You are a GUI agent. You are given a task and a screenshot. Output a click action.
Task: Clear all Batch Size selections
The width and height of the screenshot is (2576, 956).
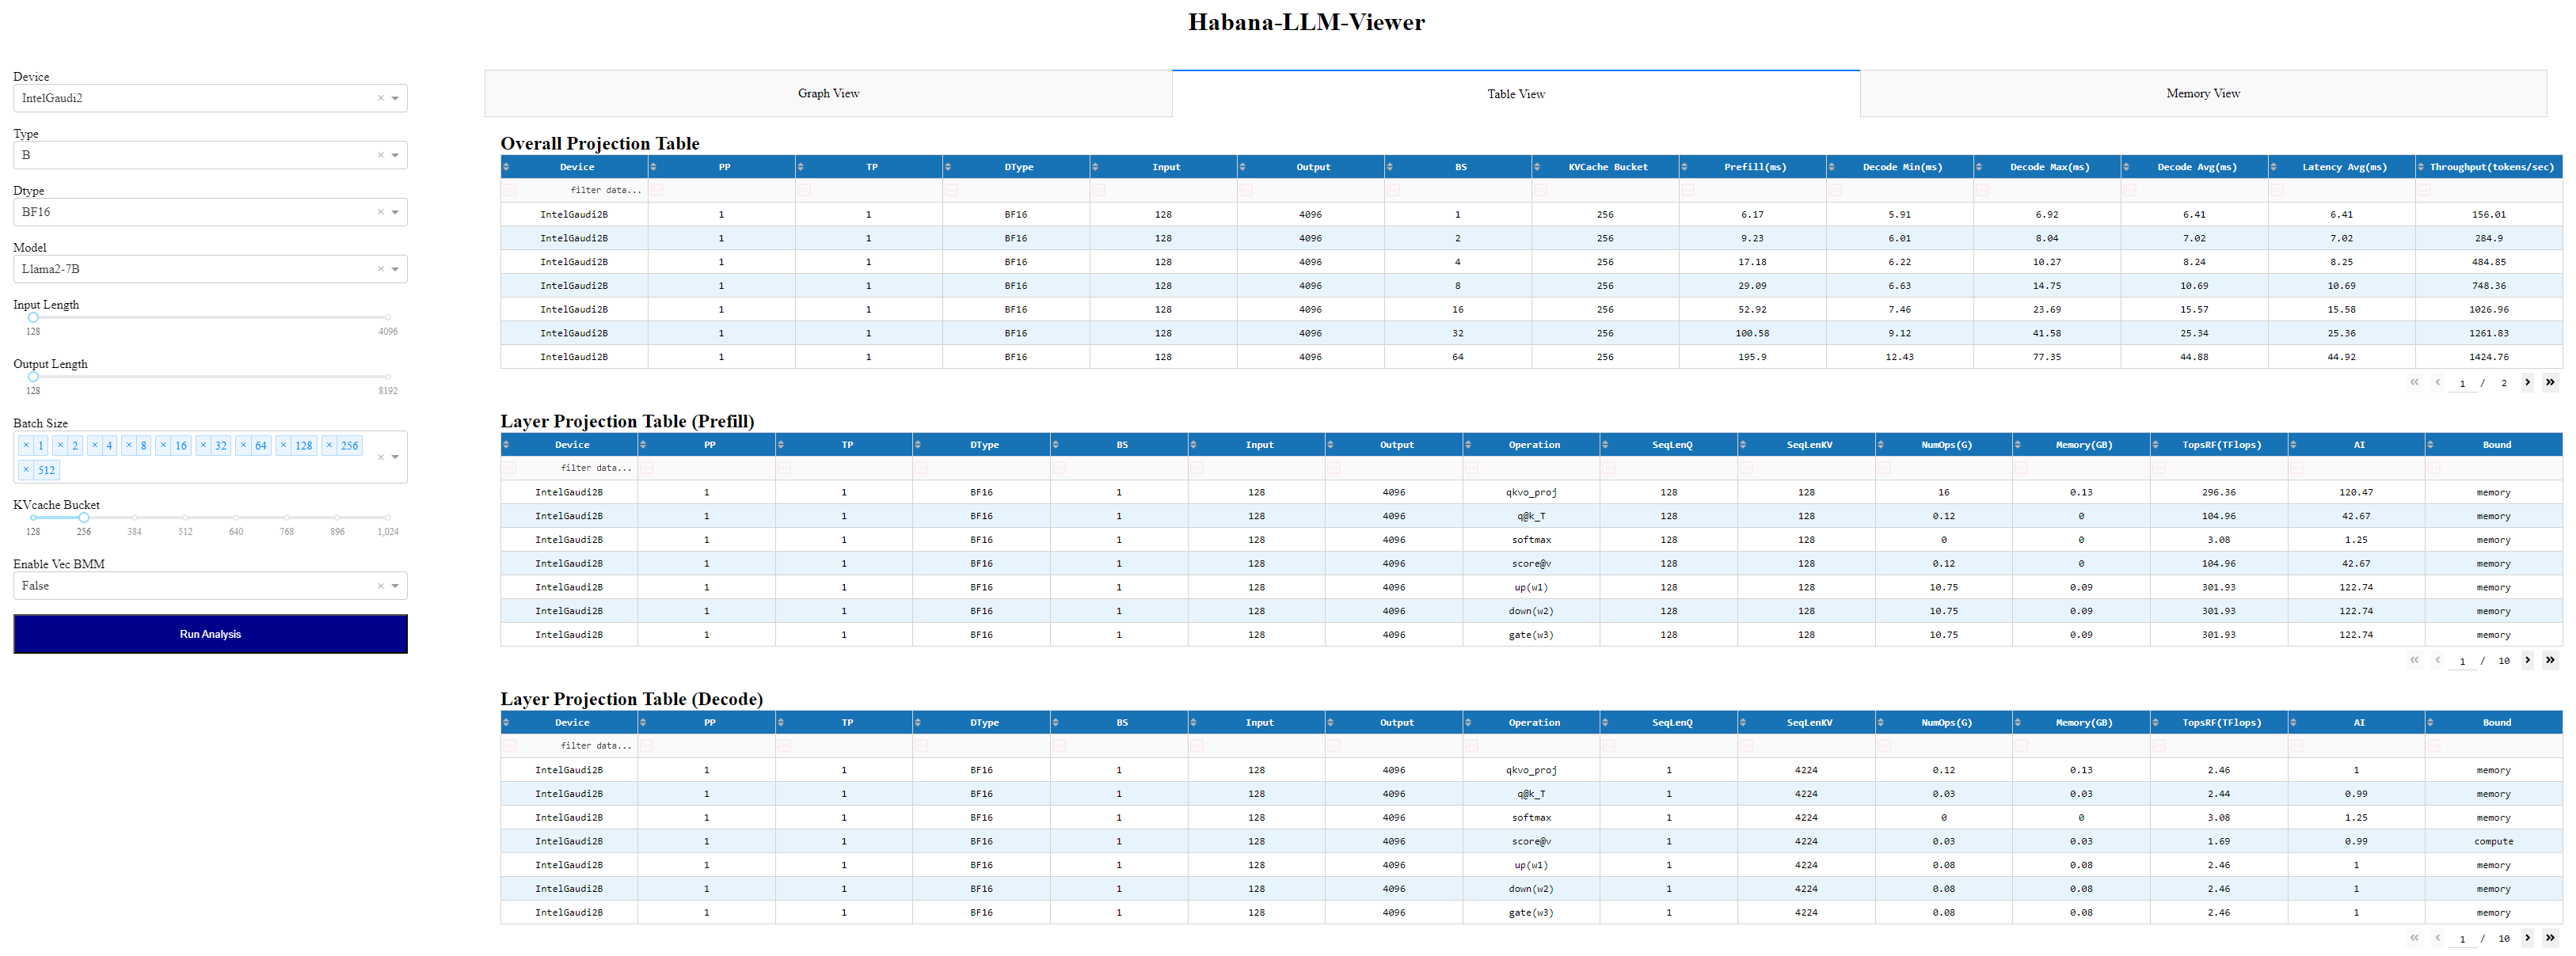380,457
